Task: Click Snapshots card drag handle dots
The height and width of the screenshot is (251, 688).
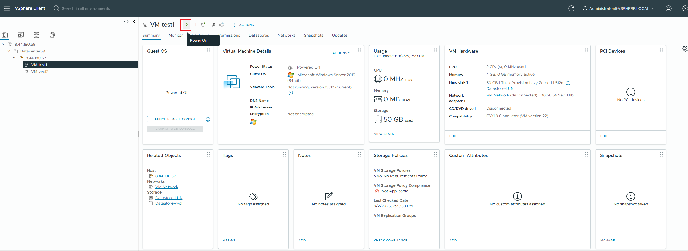Action: click(x=662, y=154)
